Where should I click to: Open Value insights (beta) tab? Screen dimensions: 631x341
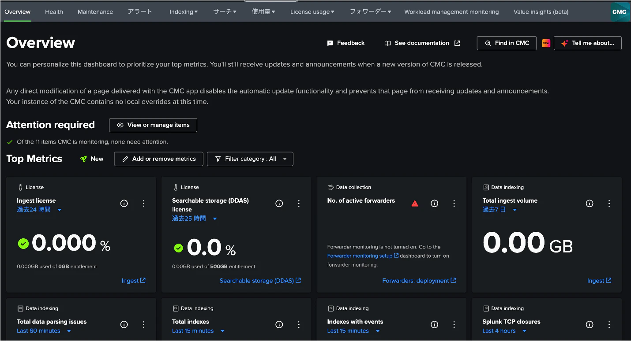(541, 12)
